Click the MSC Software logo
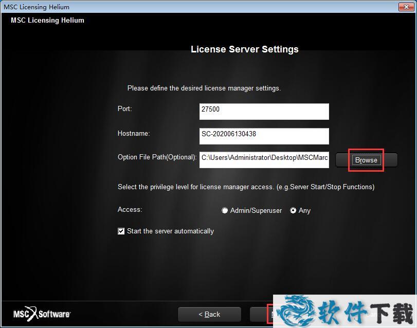This screenshot has width=417, height=328. click(42, 314)
